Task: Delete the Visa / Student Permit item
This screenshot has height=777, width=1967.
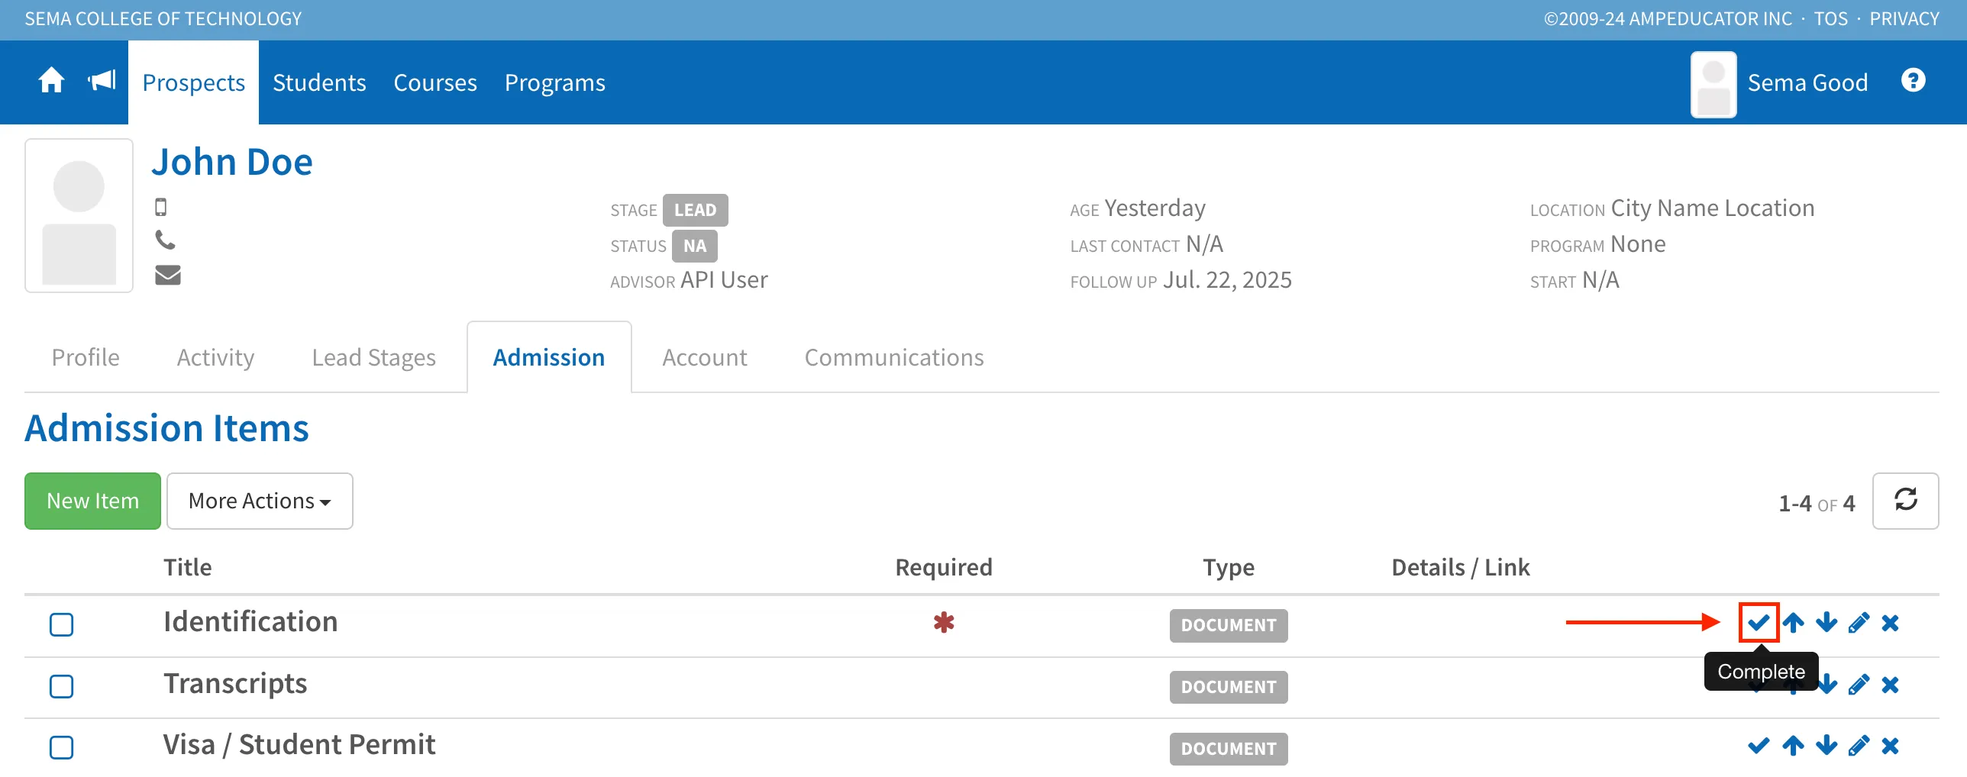Action: (x=1890, y=746)
